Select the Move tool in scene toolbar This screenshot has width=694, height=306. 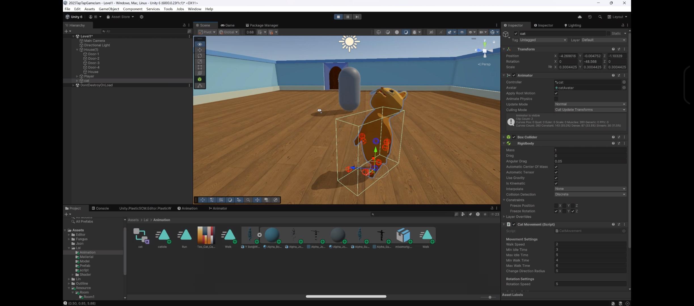[x=200, y=50]
